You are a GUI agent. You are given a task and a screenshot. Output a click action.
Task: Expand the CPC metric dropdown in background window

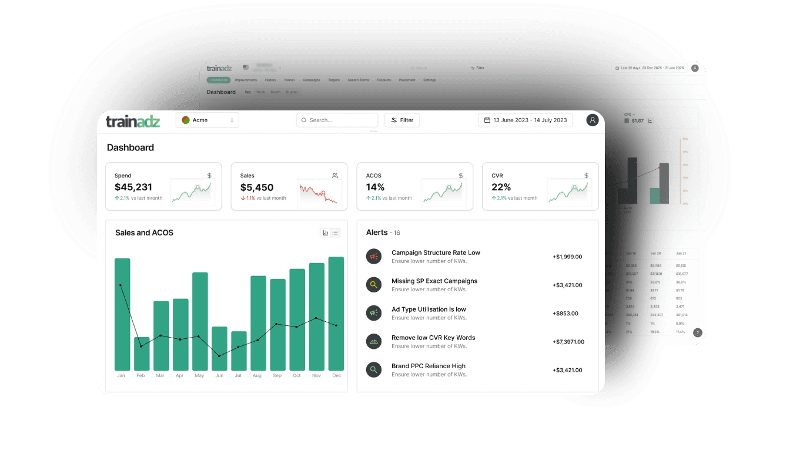click(x=630, y=115)
